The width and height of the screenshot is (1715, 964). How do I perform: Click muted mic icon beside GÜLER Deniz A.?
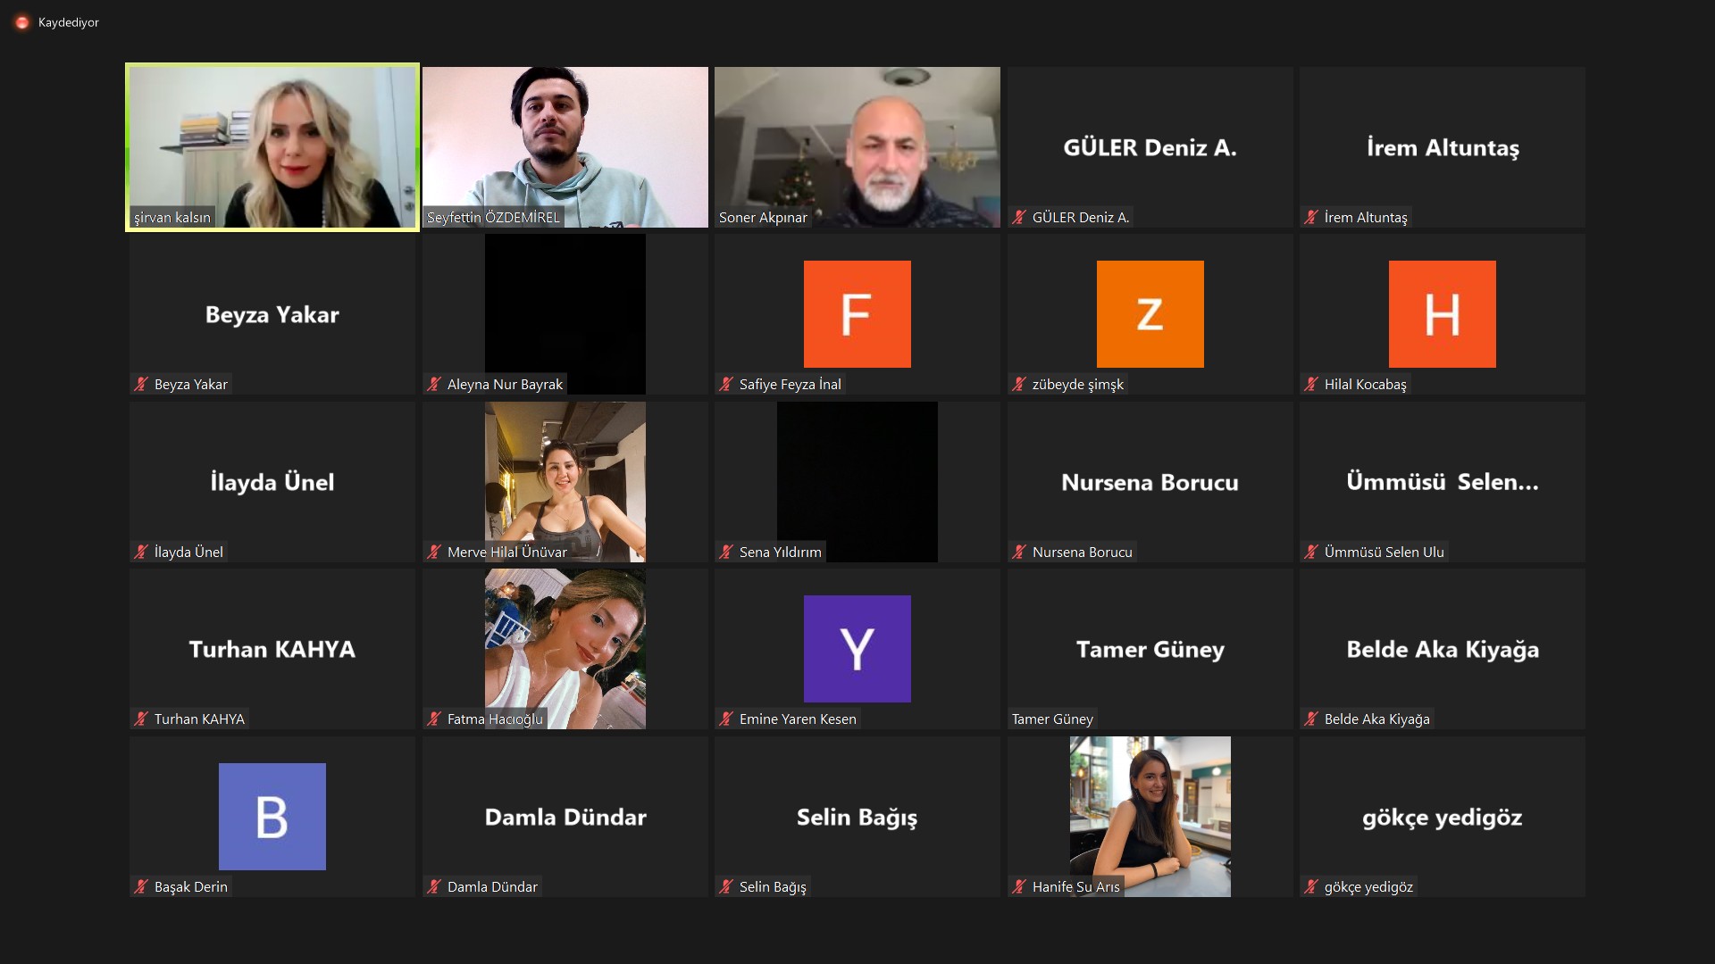(x=1019, y=217)
